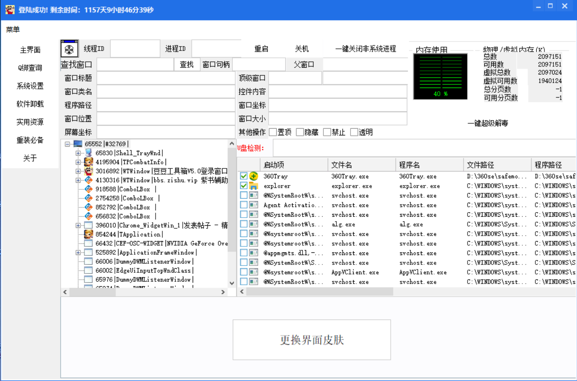Click the CEF-OSC-WIDGET window icon
The height and width of the screenshot is (381, 577).
click(88, 243)
